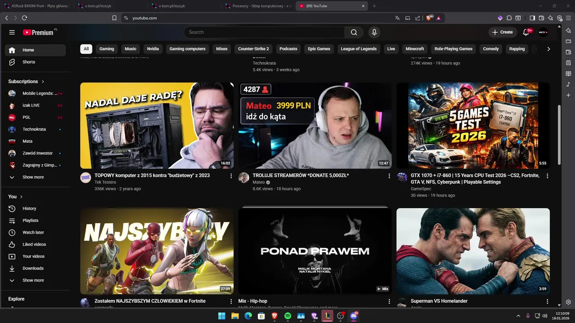Switch to the ASRock B450M Pro4 tab
This screenshot has width=575, height=323.
click(37, 6)
